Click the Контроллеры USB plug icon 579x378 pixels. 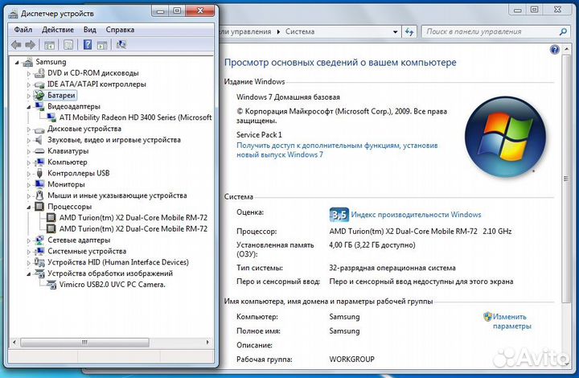tap(39, 173)
